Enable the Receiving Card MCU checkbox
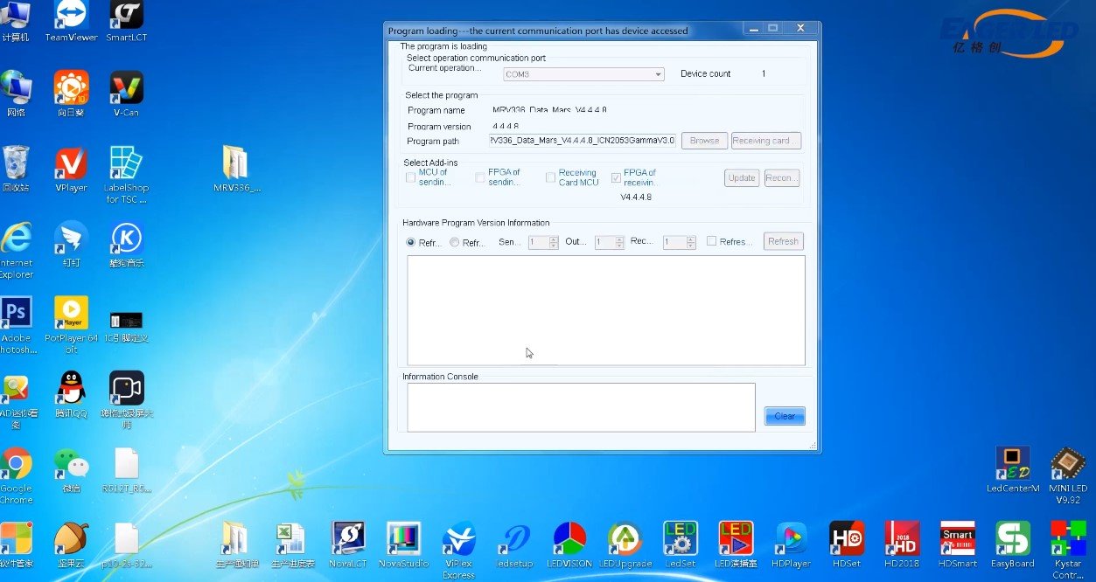Viewport: 1096px width, 582px height. tap(552, 177)
